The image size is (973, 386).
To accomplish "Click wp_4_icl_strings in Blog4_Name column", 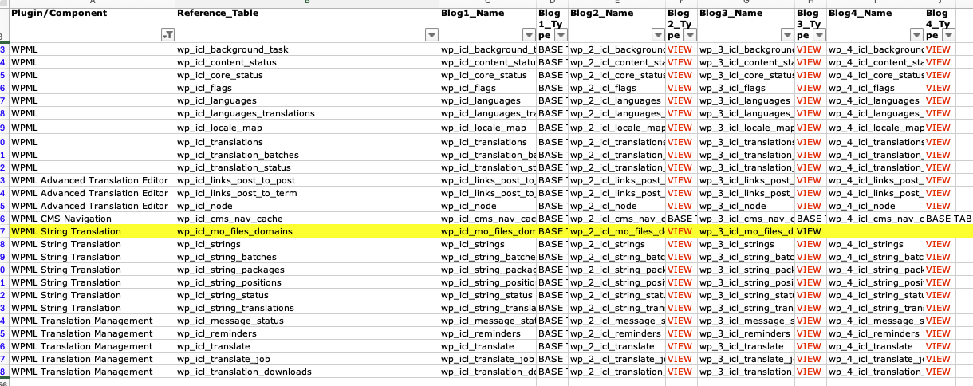I will (867, 244).
